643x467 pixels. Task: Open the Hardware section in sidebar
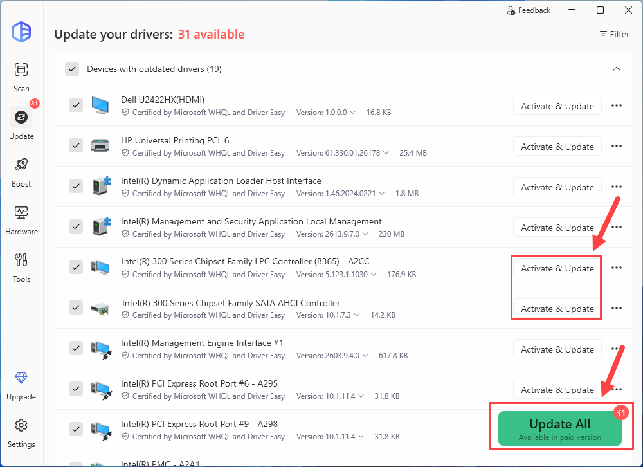21,220
